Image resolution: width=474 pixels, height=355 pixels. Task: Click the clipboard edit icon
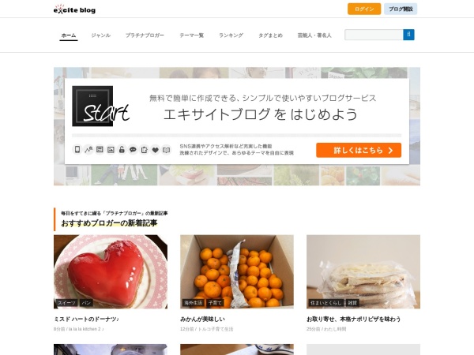144,149
